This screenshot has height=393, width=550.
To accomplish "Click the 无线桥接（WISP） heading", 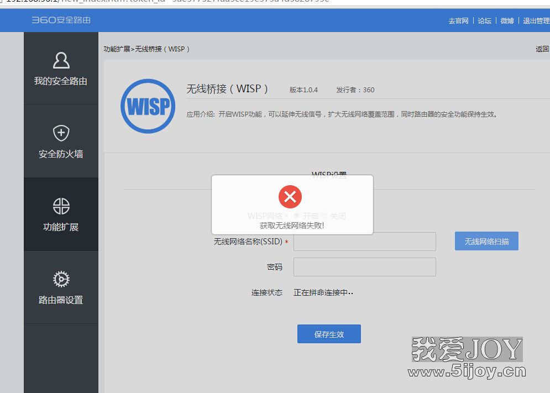I will [227, 89].
